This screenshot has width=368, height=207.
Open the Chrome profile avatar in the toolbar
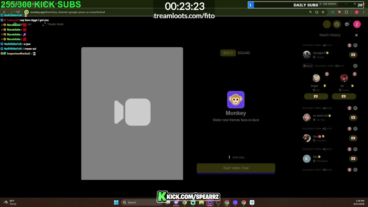[357, 12]
